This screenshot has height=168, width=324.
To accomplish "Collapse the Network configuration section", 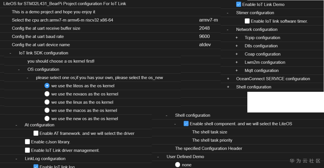I will click(x=228, y=29).
